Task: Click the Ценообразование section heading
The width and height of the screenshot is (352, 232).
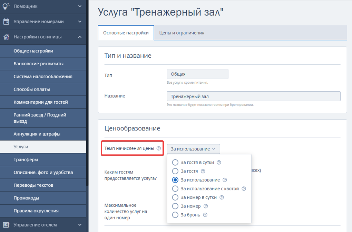Action: pos(132,128)
